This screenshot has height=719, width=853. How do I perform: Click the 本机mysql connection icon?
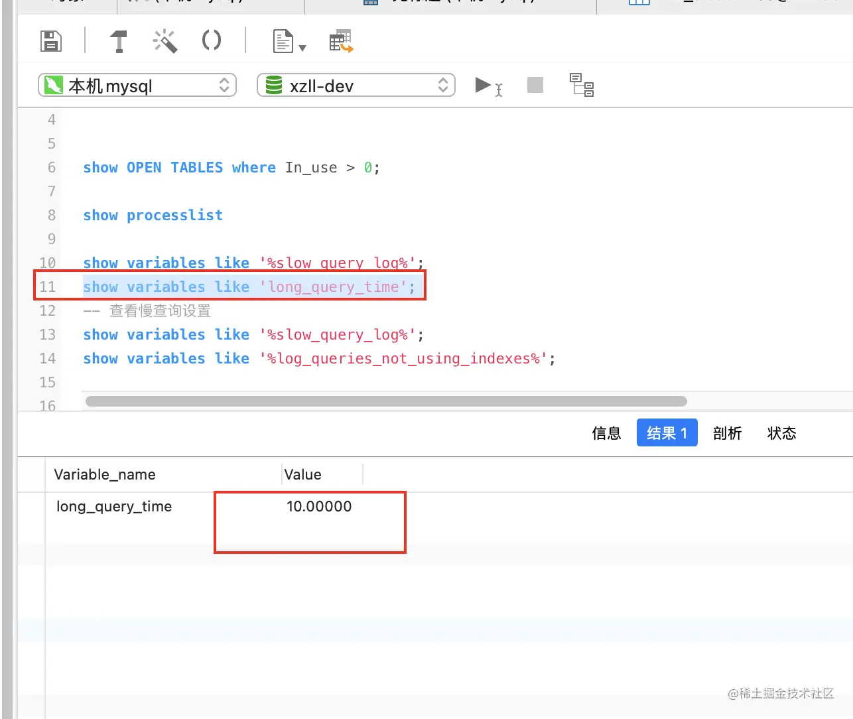coord(53,85)
